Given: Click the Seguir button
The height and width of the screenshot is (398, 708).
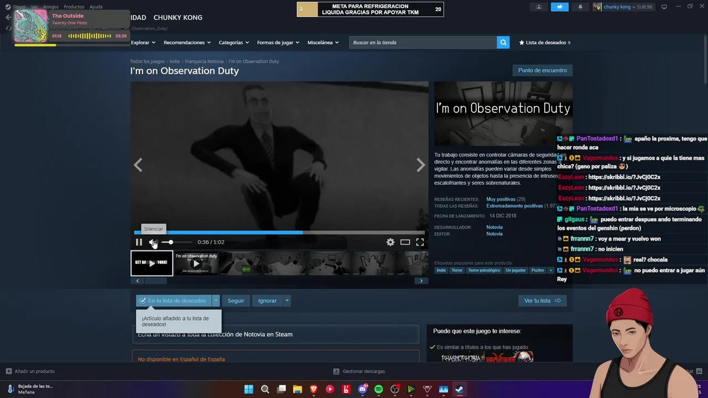Looking at the screenshot, I should (236, 301).
